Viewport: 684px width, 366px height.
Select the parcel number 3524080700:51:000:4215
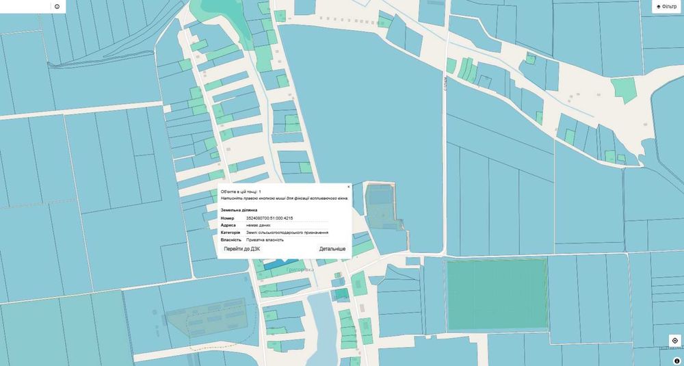tap(269, 218)
